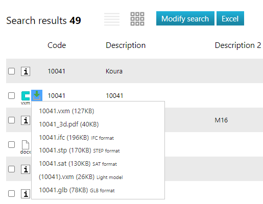Switch to list view icon
263x204 pixels.
(112, 19)
